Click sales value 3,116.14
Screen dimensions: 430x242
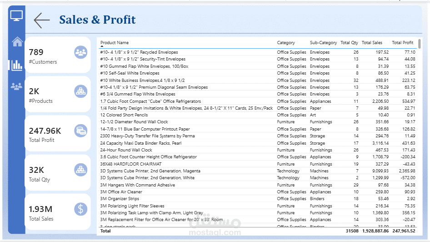tap(380, 143)
